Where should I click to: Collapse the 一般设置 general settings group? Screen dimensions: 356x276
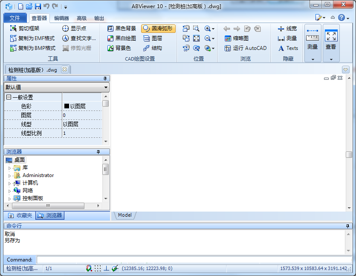click(x=9, y=97)
